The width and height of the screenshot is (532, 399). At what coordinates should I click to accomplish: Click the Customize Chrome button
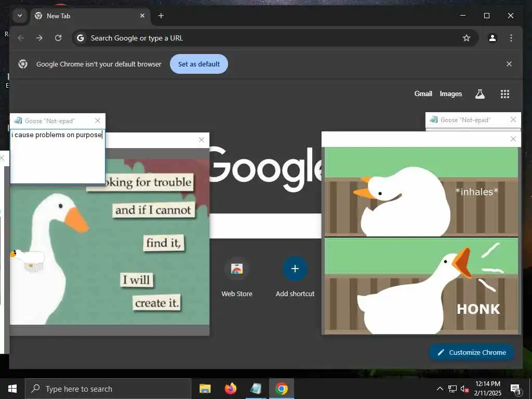point(472,352)
